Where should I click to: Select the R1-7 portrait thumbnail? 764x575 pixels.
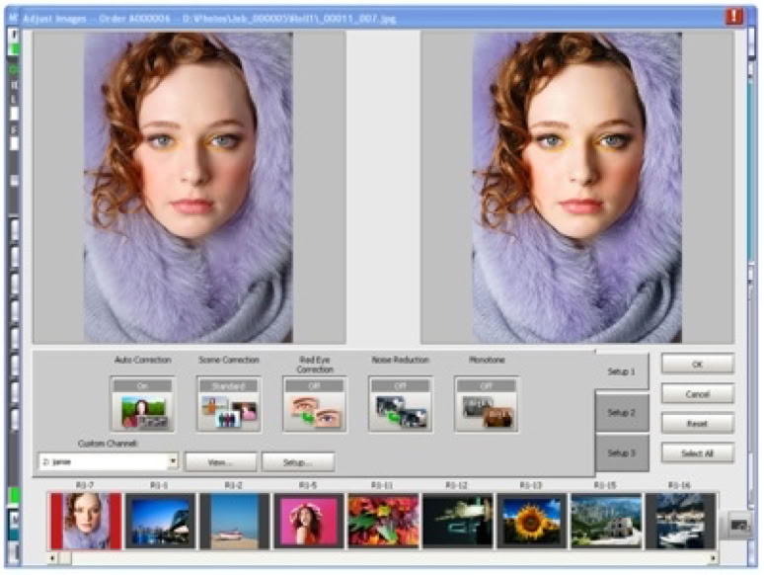(85, 521)
